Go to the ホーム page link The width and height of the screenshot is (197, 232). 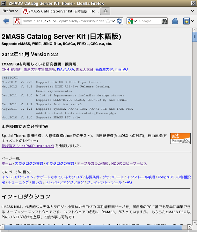7,163
